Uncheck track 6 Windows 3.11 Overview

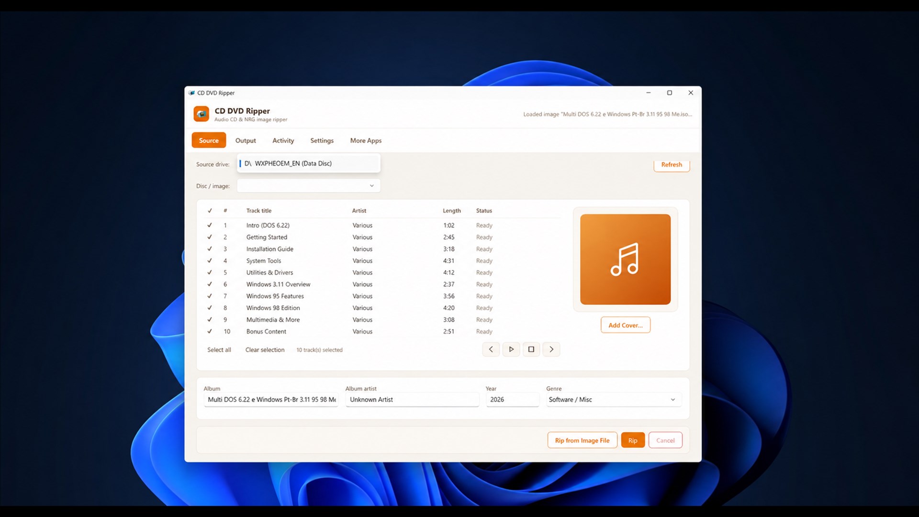click(210, 284)
